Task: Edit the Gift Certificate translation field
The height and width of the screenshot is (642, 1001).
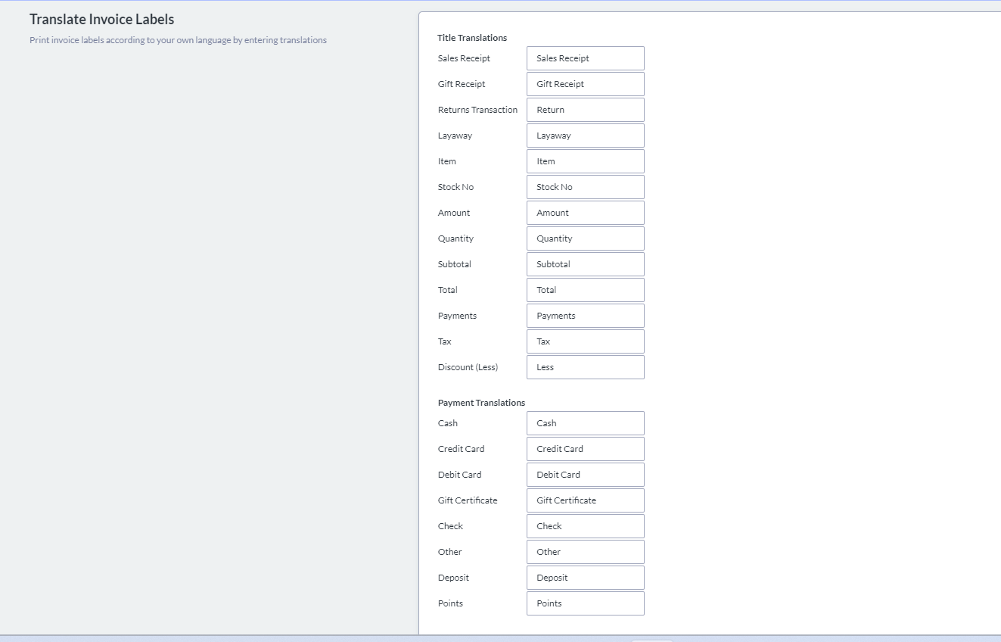Action: (x=585, y=500)
